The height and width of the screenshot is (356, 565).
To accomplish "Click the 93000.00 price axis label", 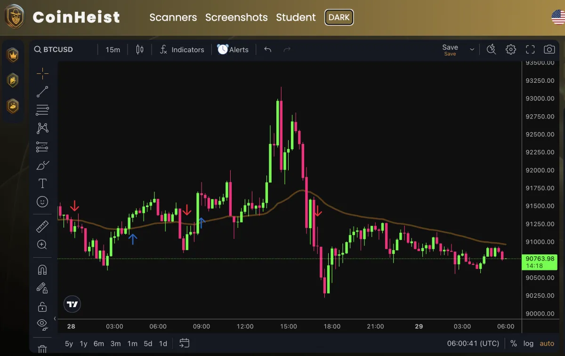I will pyautogui.click(x=540, y=98).
